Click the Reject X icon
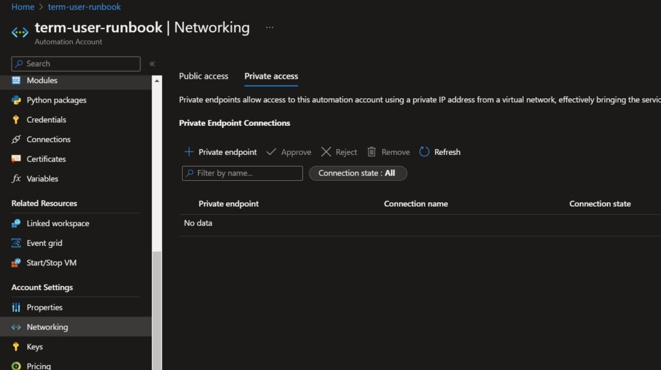Screen dimensions: 661x370 point(326,152)
